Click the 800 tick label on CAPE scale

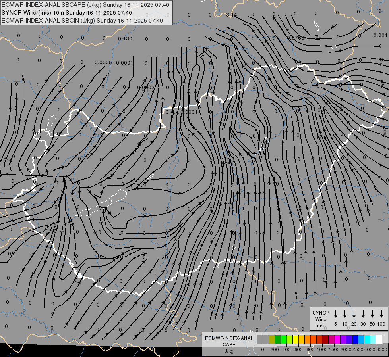(x=310, y=349)
